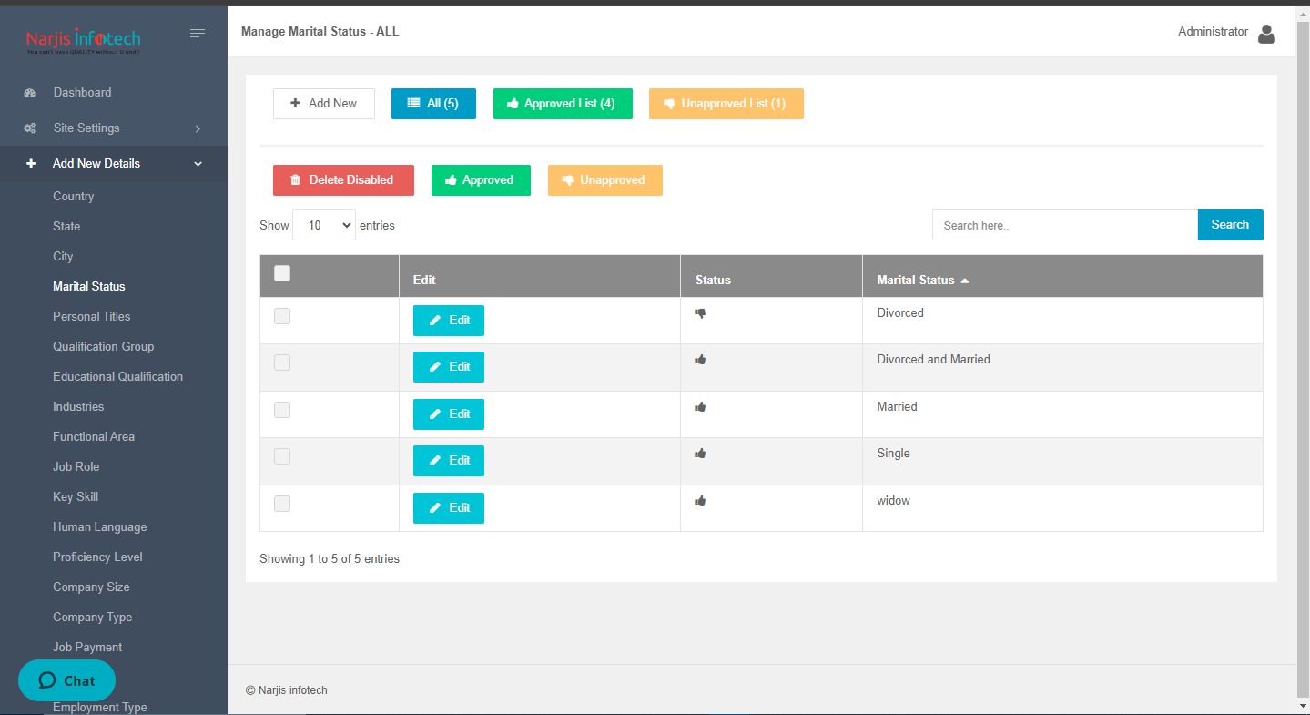Click the 'Divorced and Married' cell text

(933, 360)
